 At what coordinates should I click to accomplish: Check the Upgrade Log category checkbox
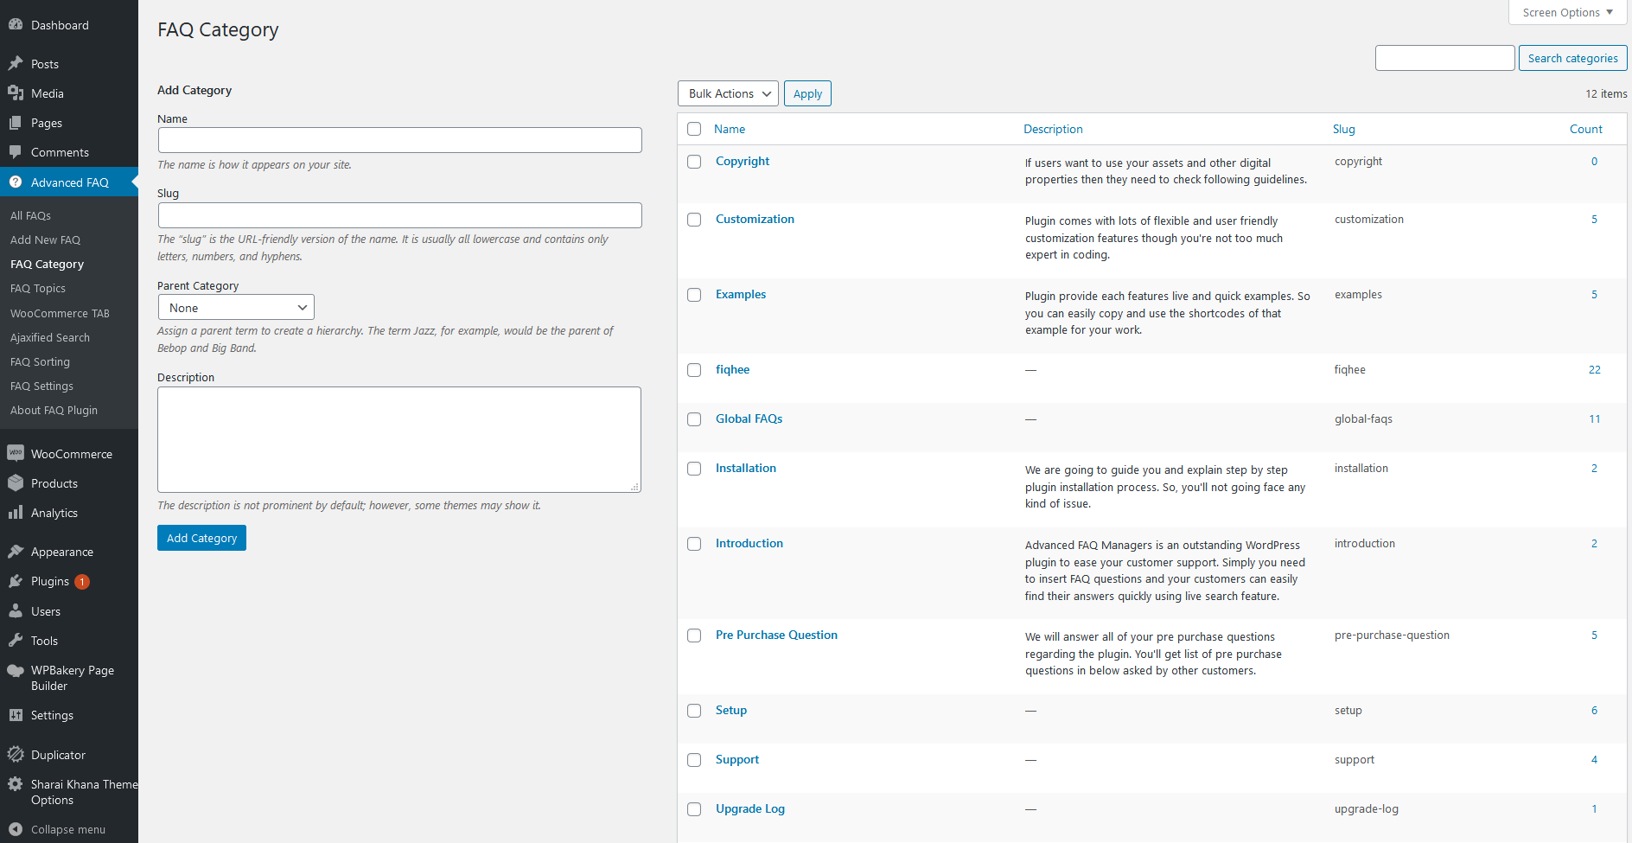point(694,809)
